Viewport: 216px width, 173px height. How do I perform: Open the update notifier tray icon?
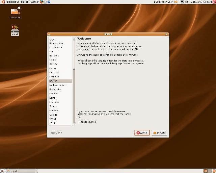pos(176,2)
